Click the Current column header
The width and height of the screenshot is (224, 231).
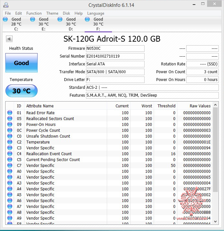coord(119,106)
